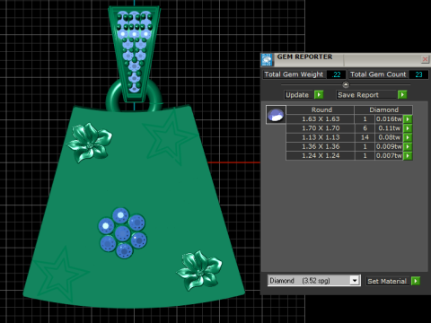Click green arrow next to Set Material
431x323 pixels.
click(416, 281)
